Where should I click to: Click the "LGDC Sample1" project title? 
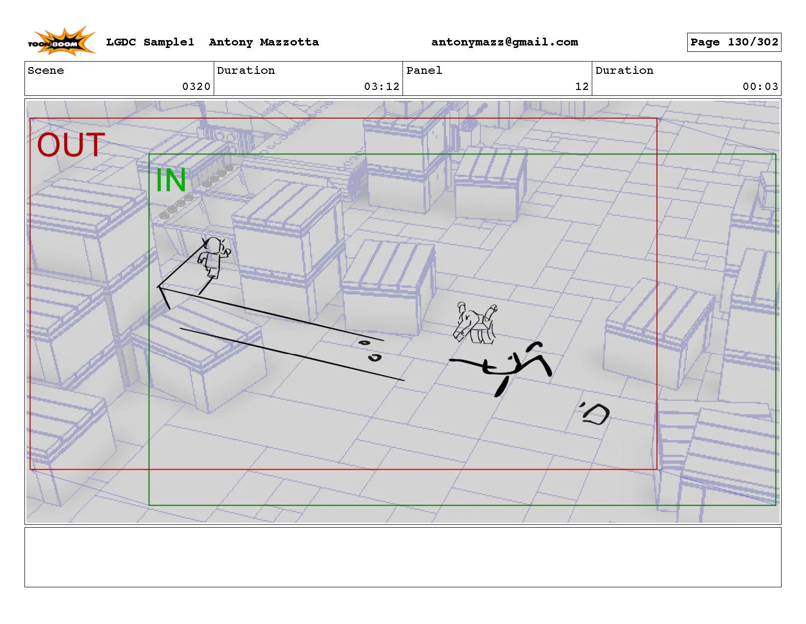coord(150,42)
